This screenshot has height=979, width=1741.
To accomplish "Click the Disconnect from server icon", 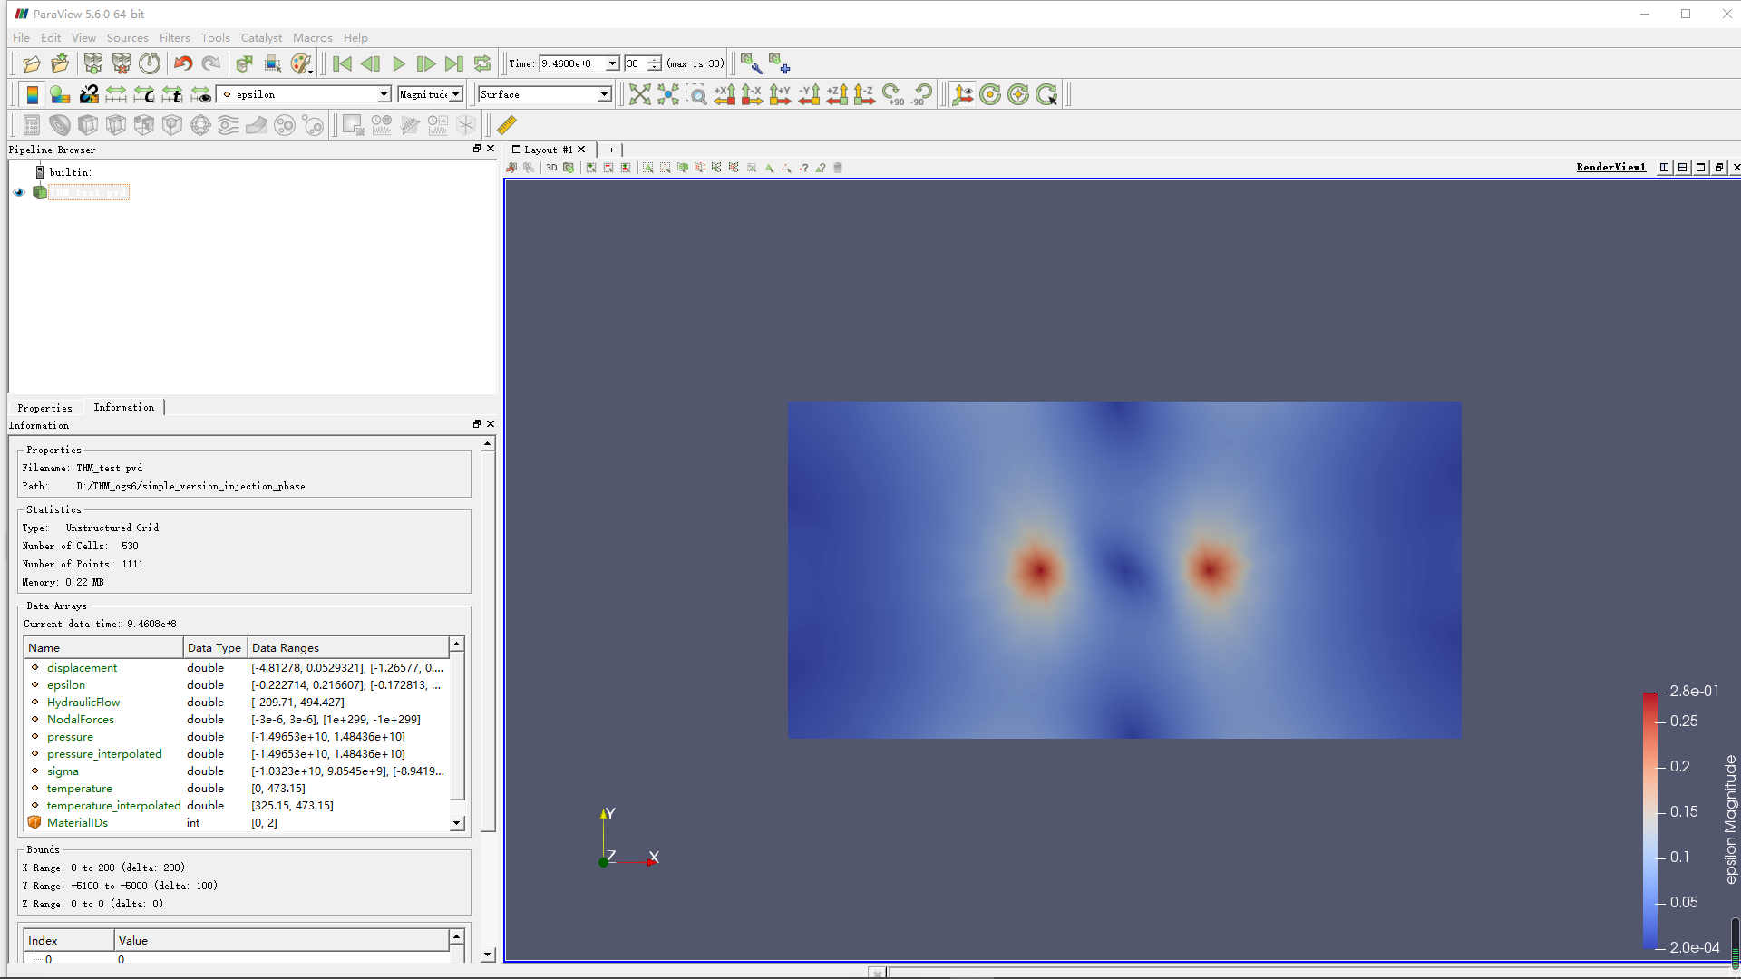I will click(x=122, y=63).
